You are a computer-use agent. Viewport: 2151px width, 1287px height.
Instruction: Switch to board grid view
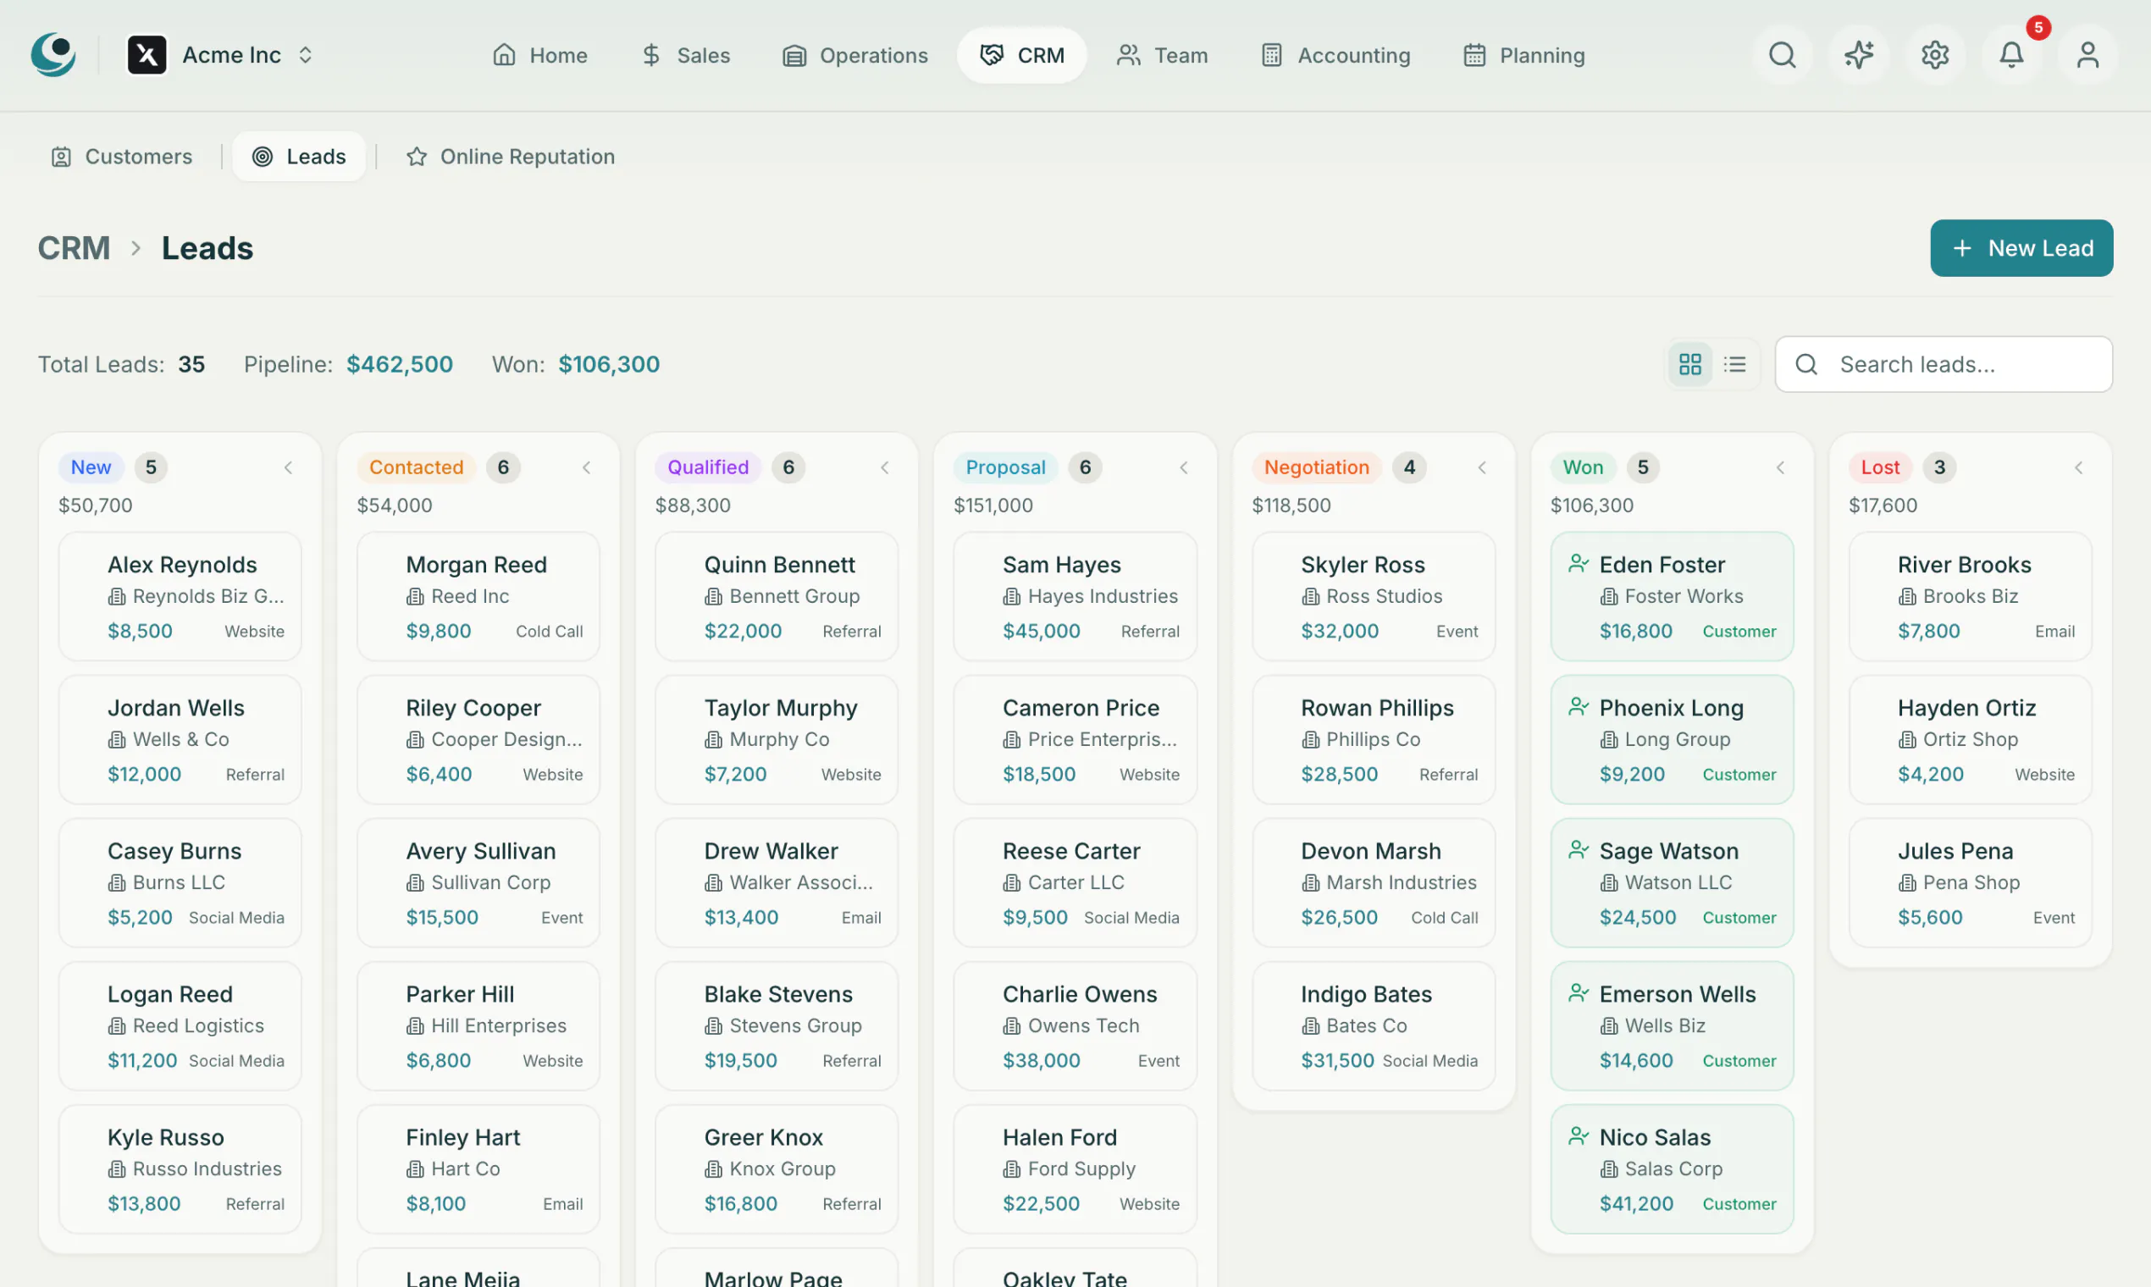1689,364
